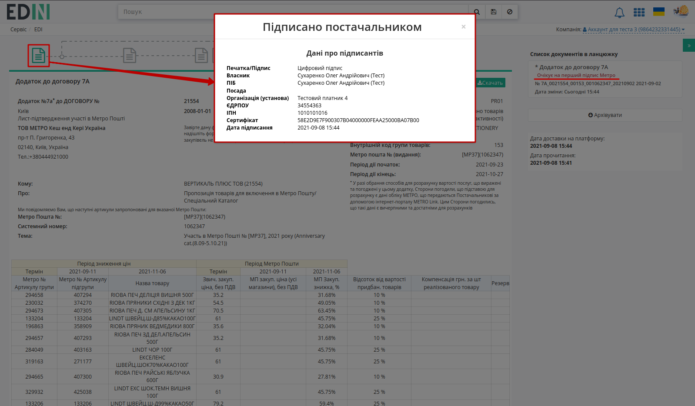Open the apps grid menu
The width and height of the screenshot is (695, 406).
pos(639,12)
